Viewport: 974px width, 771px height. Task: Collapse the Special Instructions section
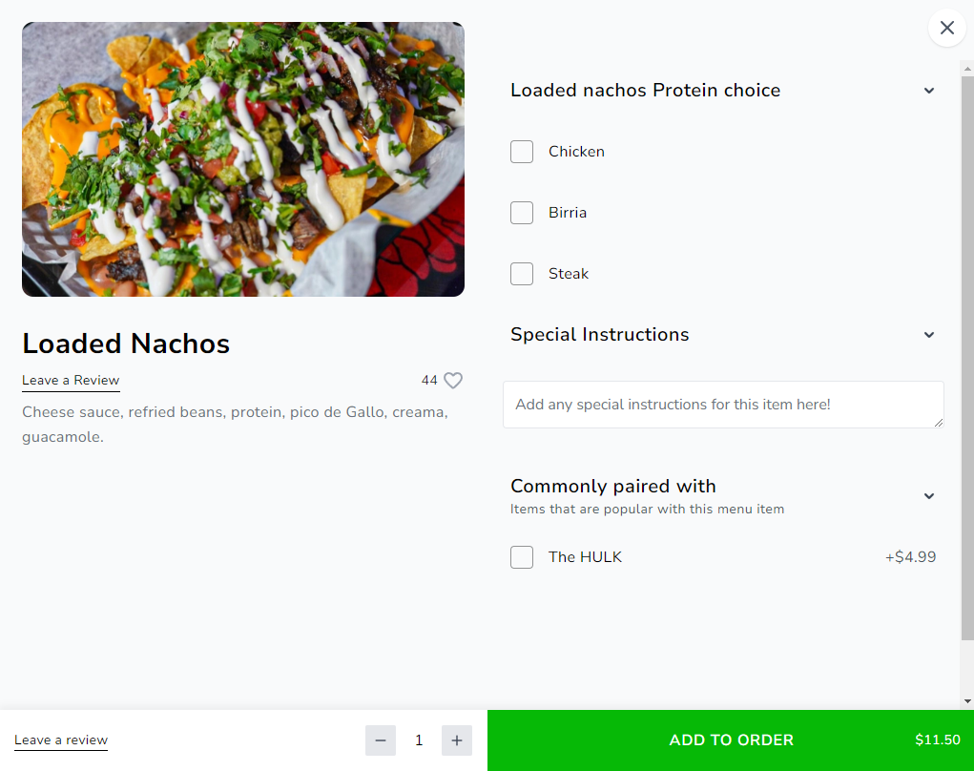pyautogui.click(x=928, y=335)
